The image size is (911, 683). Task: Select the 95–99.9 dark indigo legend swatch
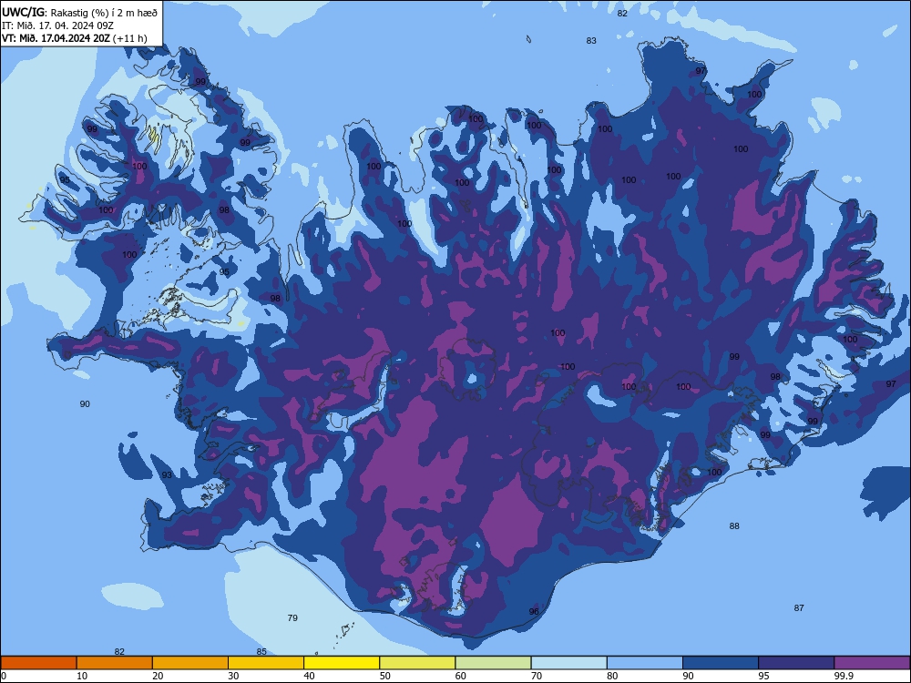tap(796, 663)
